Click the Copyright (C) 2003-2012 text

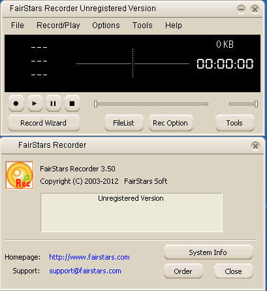click(79, 181)
